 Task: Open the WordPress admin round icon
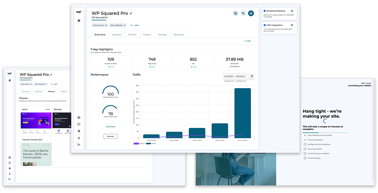click(251, 13)
